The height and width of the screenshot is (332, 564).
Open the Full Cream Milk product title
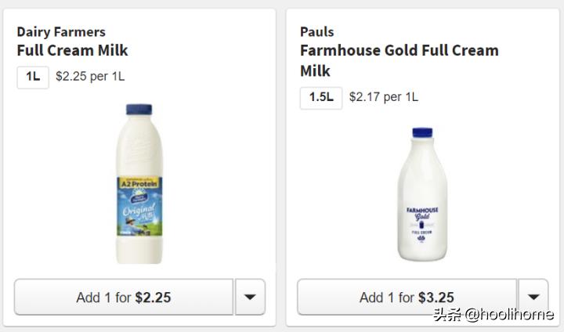[72, 51]
